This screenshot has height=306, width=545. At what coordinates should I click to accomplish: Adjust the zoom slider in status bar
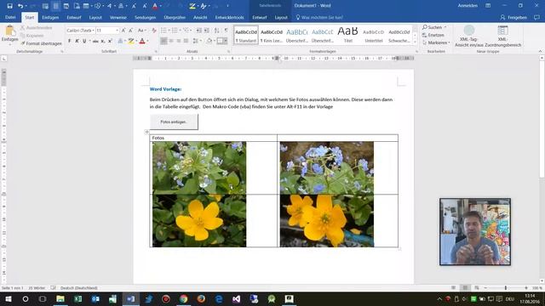[x=505, y=287]
